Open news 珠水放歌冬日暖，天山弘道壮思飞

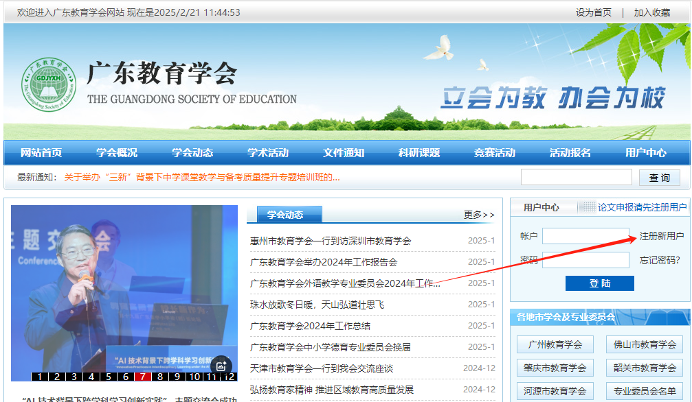click(317, 305)
